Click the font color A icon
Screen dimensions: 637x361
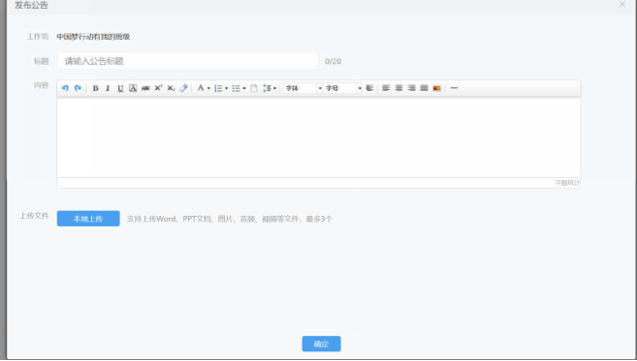(201, 88)
